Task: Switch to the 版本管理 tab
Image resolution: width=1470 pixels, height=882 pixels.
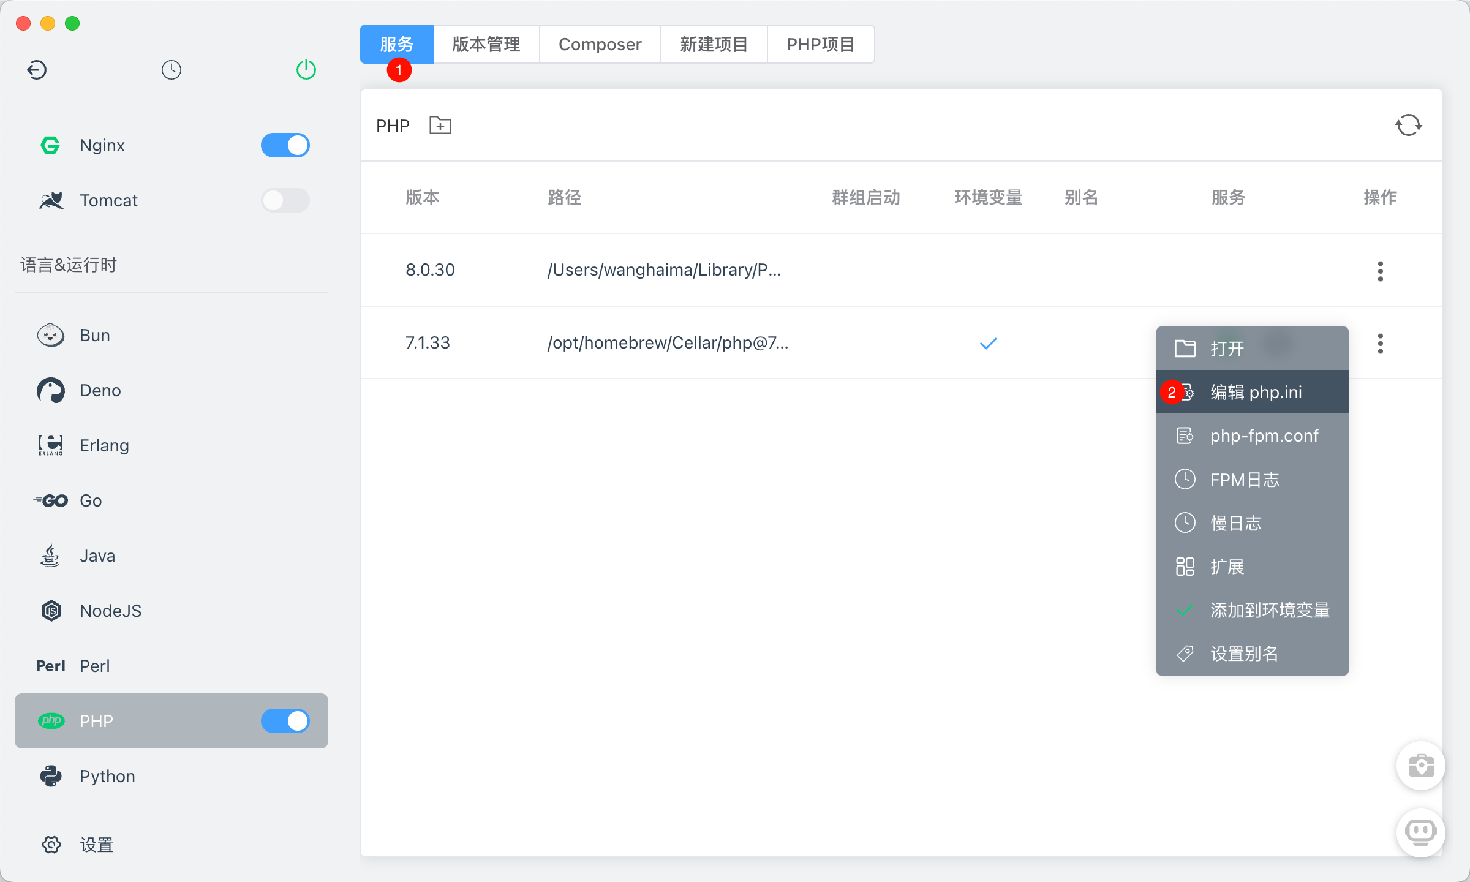Action: [486, 44]
